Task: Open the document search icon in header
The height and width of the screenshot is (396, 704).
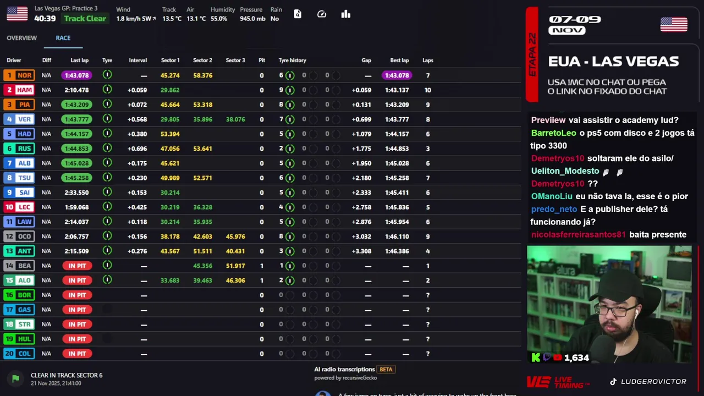Action: click(x=298, y=14)
